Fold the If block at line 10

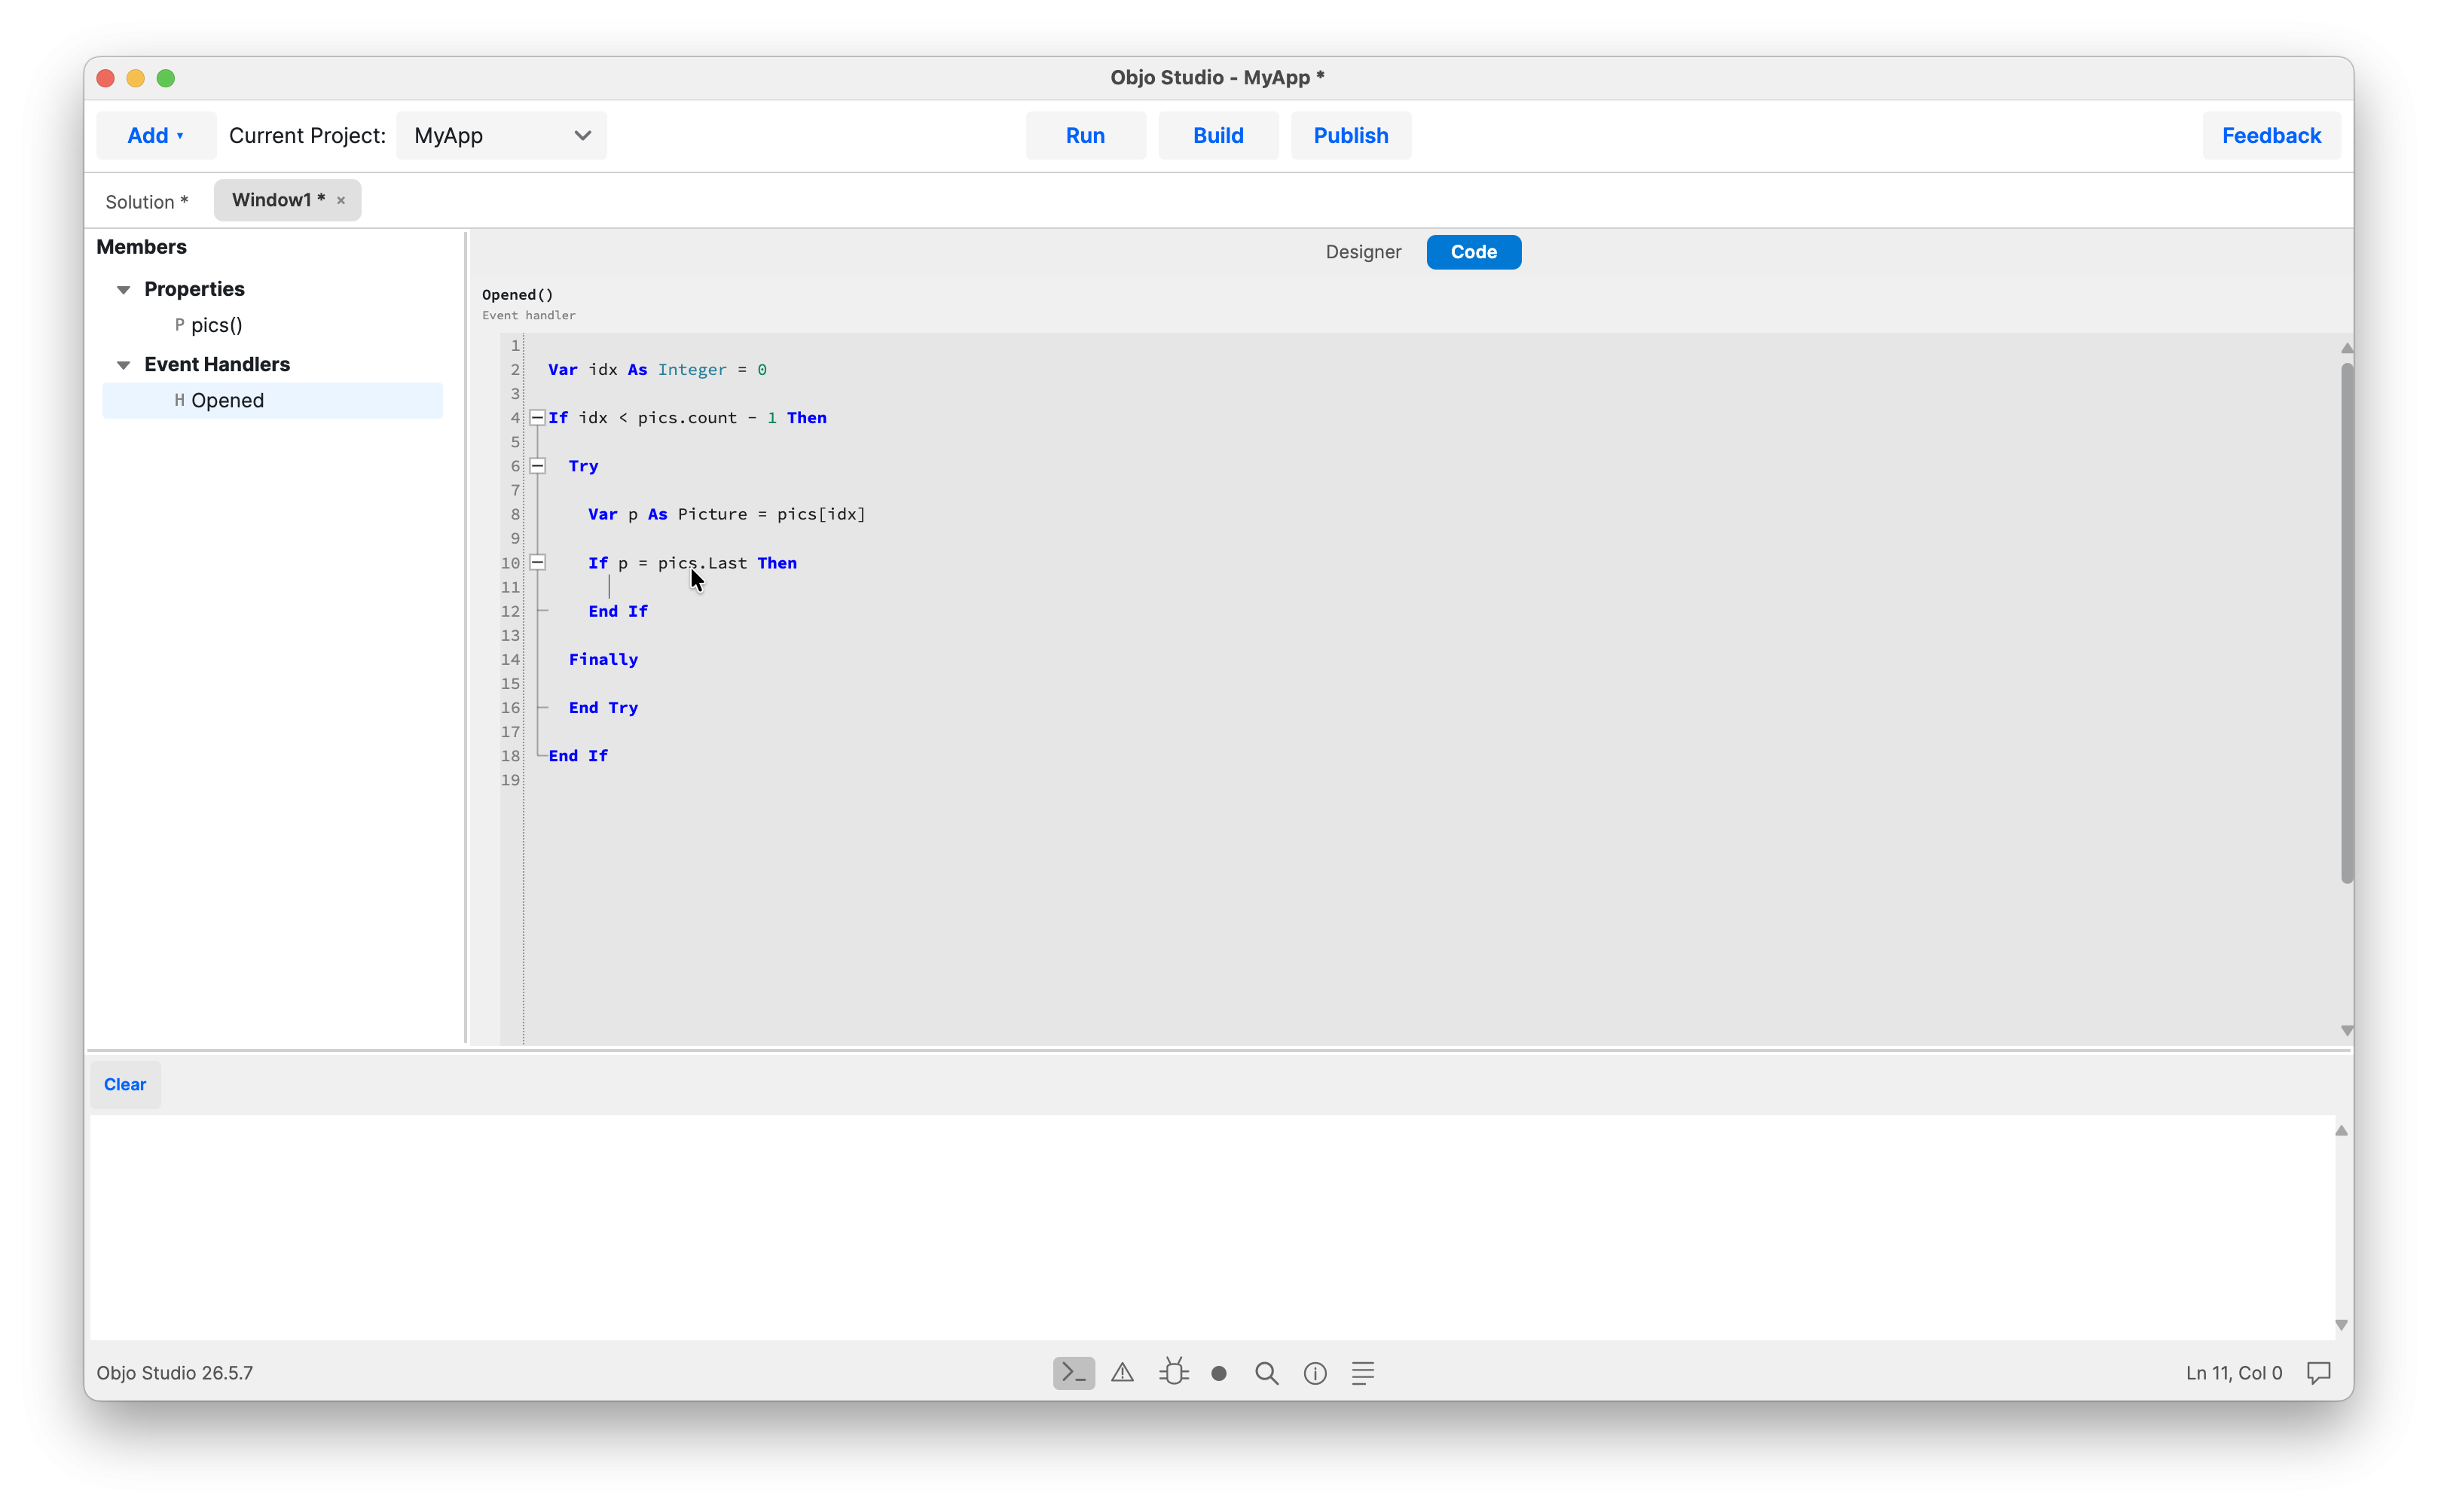click(537, 562)
